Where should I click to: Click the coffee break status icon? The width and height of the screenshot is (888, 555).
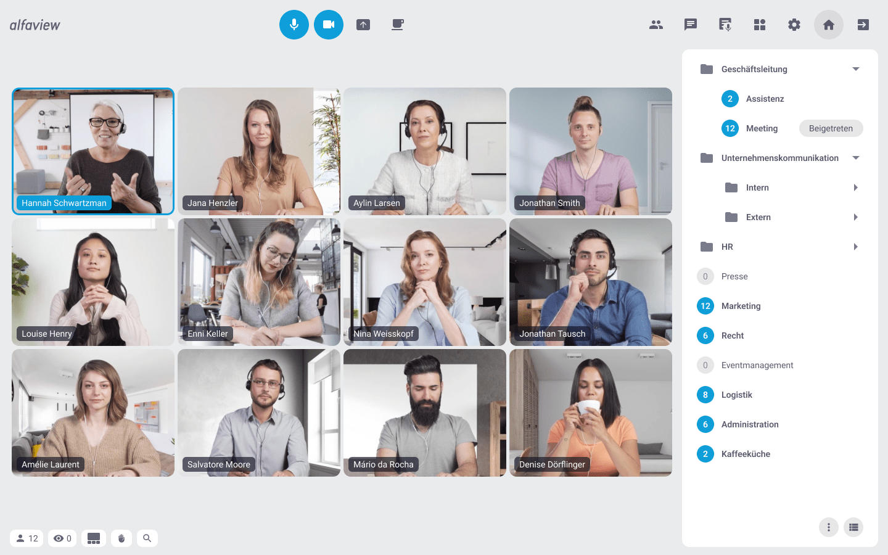point(398,25)
